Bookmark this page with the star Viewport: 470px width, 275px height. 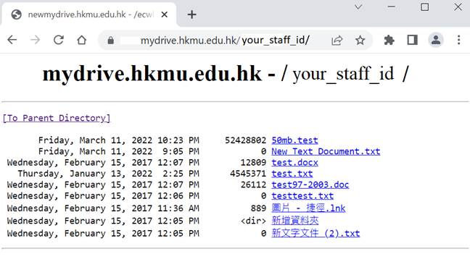[360, 40]
